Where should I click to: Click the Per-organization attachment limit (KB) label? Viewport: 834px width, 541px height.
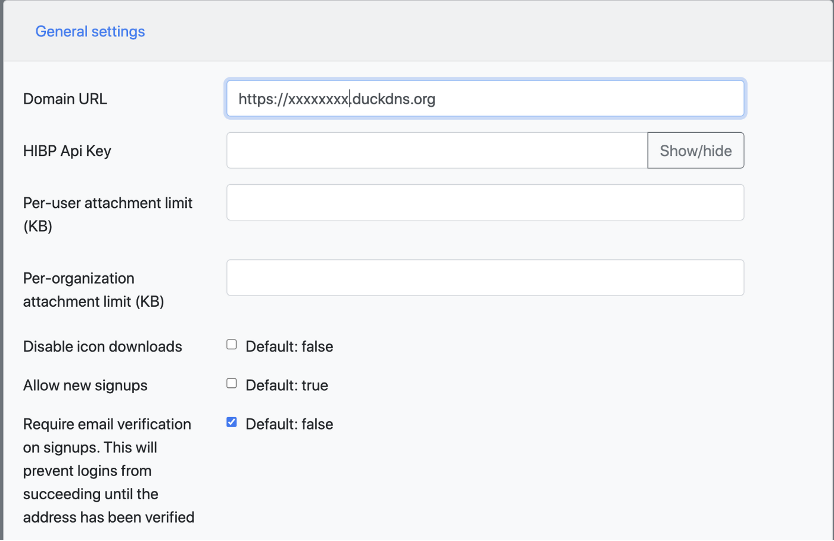[x=94, y=290]
